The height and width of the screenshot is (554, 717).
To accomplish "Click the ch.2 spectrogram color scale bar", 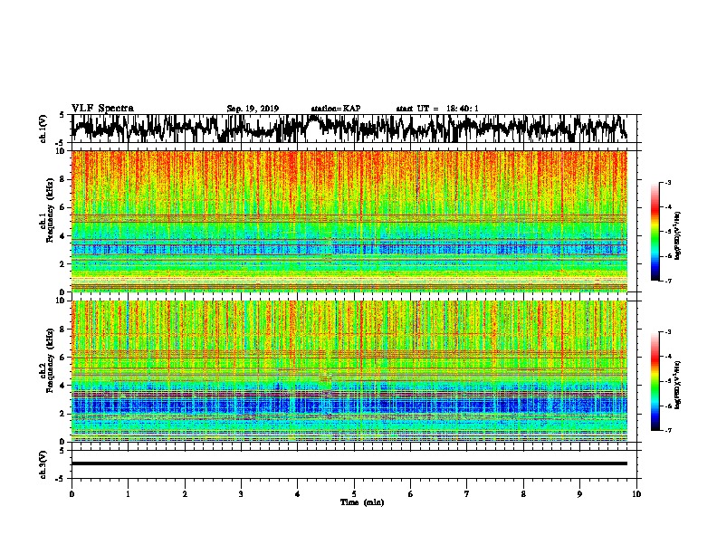I will [655, 381].
